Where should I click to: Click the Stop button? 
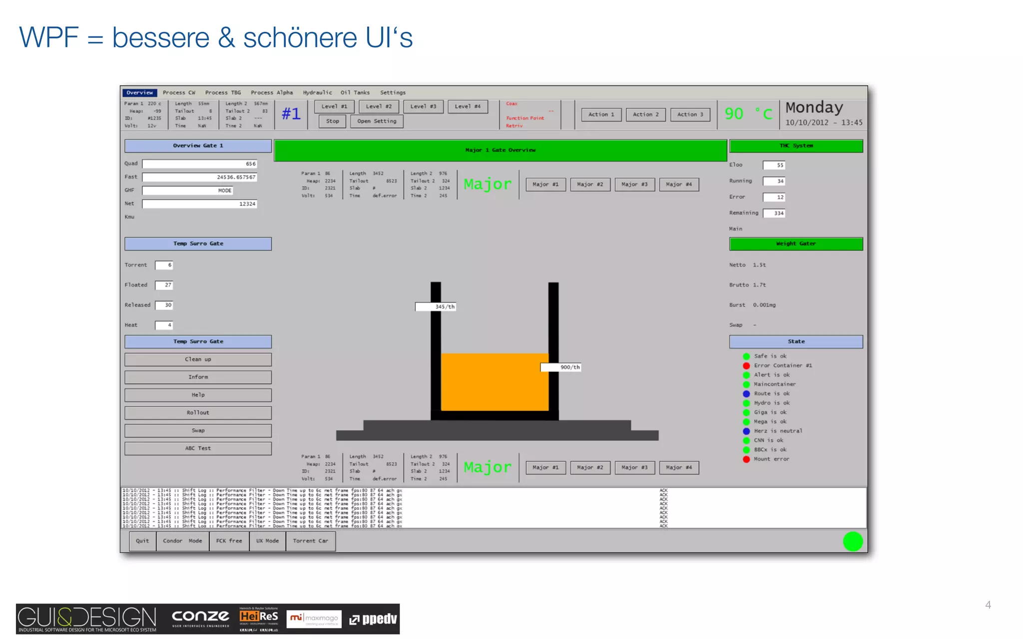tap(333, 121)
